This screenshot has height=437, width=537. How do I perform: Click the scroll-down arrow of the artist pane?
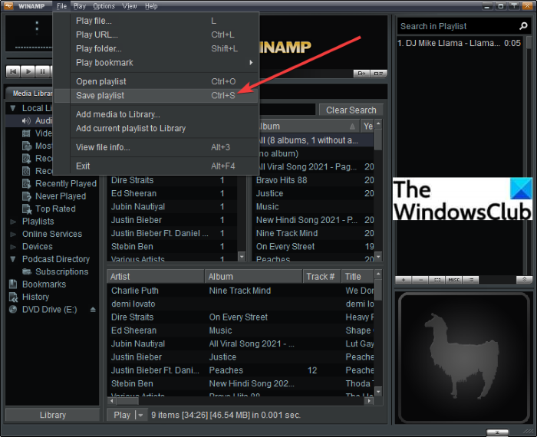(x=242, y=256)
